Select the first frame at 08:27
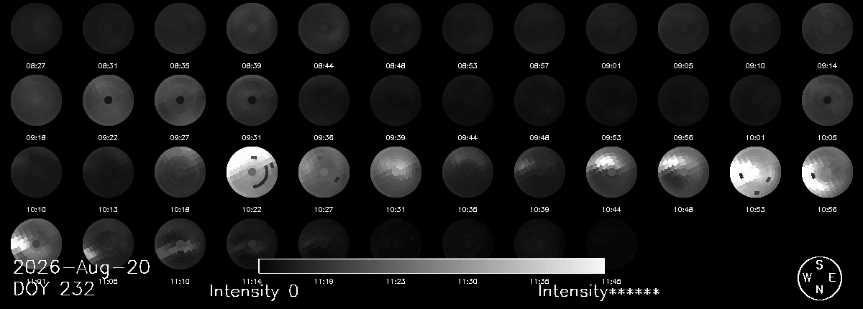 coord(36,28)
